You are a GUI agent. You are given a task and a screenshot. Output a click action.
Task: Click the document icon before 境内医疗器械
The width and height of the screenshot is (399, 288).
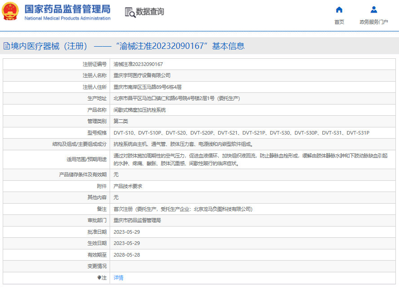[x=7, y=46]
